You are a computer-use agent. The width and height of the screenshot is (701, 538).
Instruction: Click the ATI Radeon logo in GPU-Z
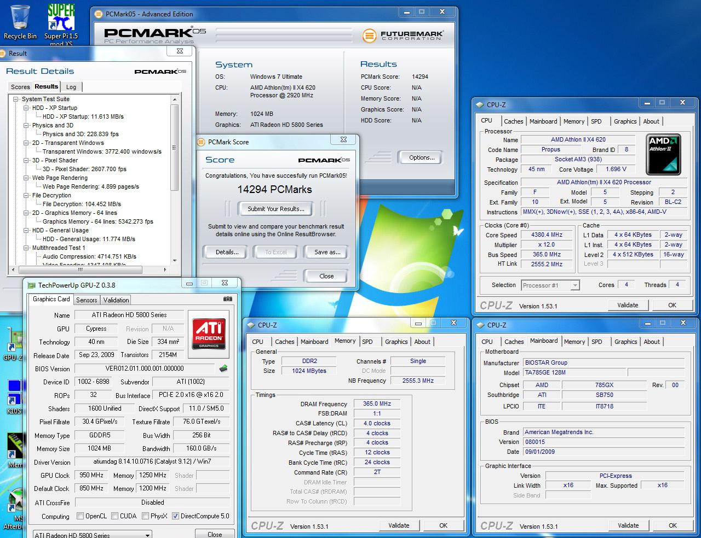pos(209,334)
